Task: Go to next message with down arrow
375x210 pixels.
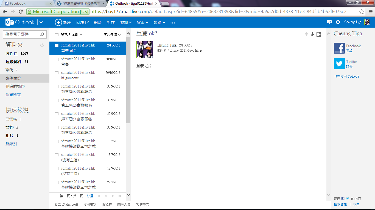Action: (312, 34)
